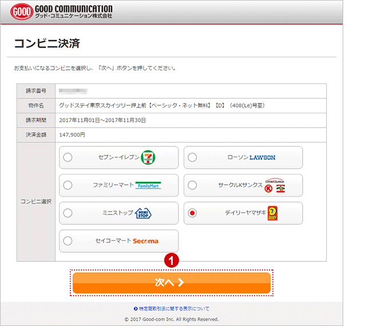The height and width of the screenshot is (326, 389).
Task: Choose the ファミリーマート radio option
Action: [68, 185]
